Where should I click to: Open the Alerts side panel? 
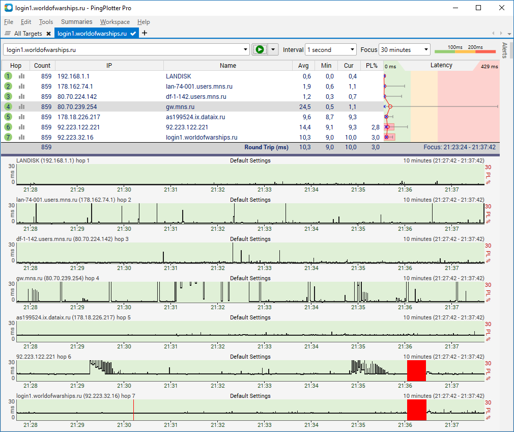[504, 50]
